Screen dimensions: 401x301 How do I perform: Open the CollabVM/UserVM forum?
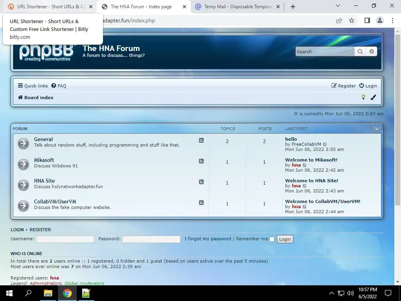[55, 201]
